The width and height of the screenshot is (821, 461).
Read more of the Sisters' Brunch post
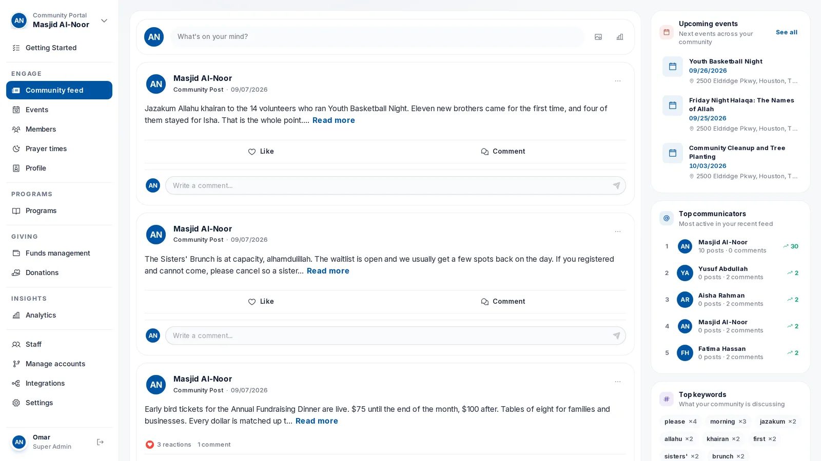(328, 271)
